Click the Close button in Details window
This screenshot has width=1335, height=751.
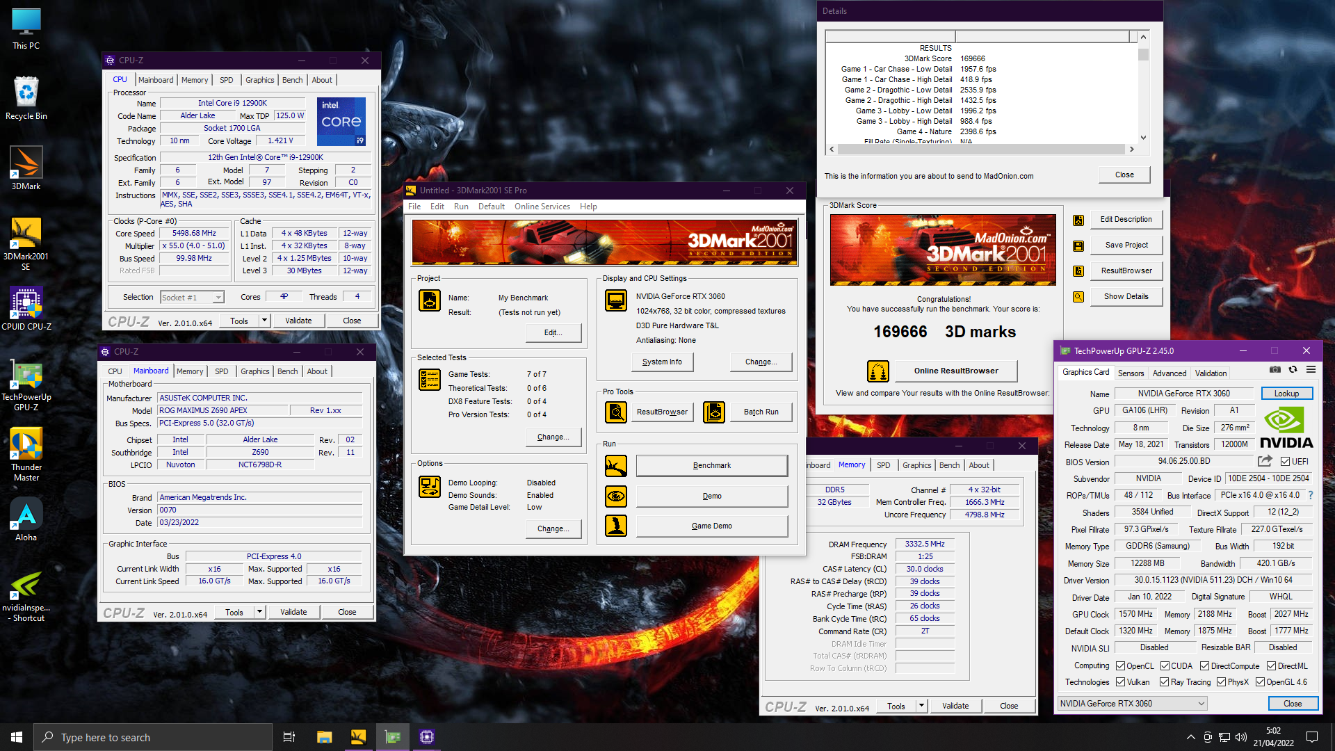[x=1124, y=175]
